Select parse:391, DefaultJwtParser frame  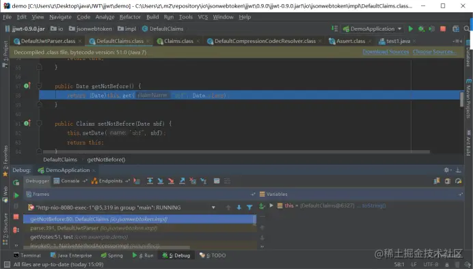pyautogui.click(x=139, y=228)
